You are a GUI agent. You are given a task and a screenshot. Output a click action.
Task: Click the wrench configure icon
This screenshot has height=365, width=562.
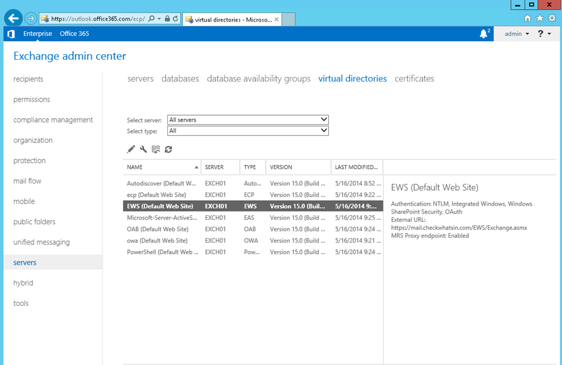143,149
